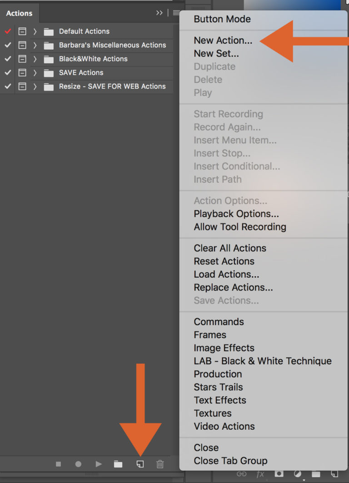The height and width of the screenshot is (483, 349).
Task: Choose Playback Options in the menu
Action: pos(236,214)
